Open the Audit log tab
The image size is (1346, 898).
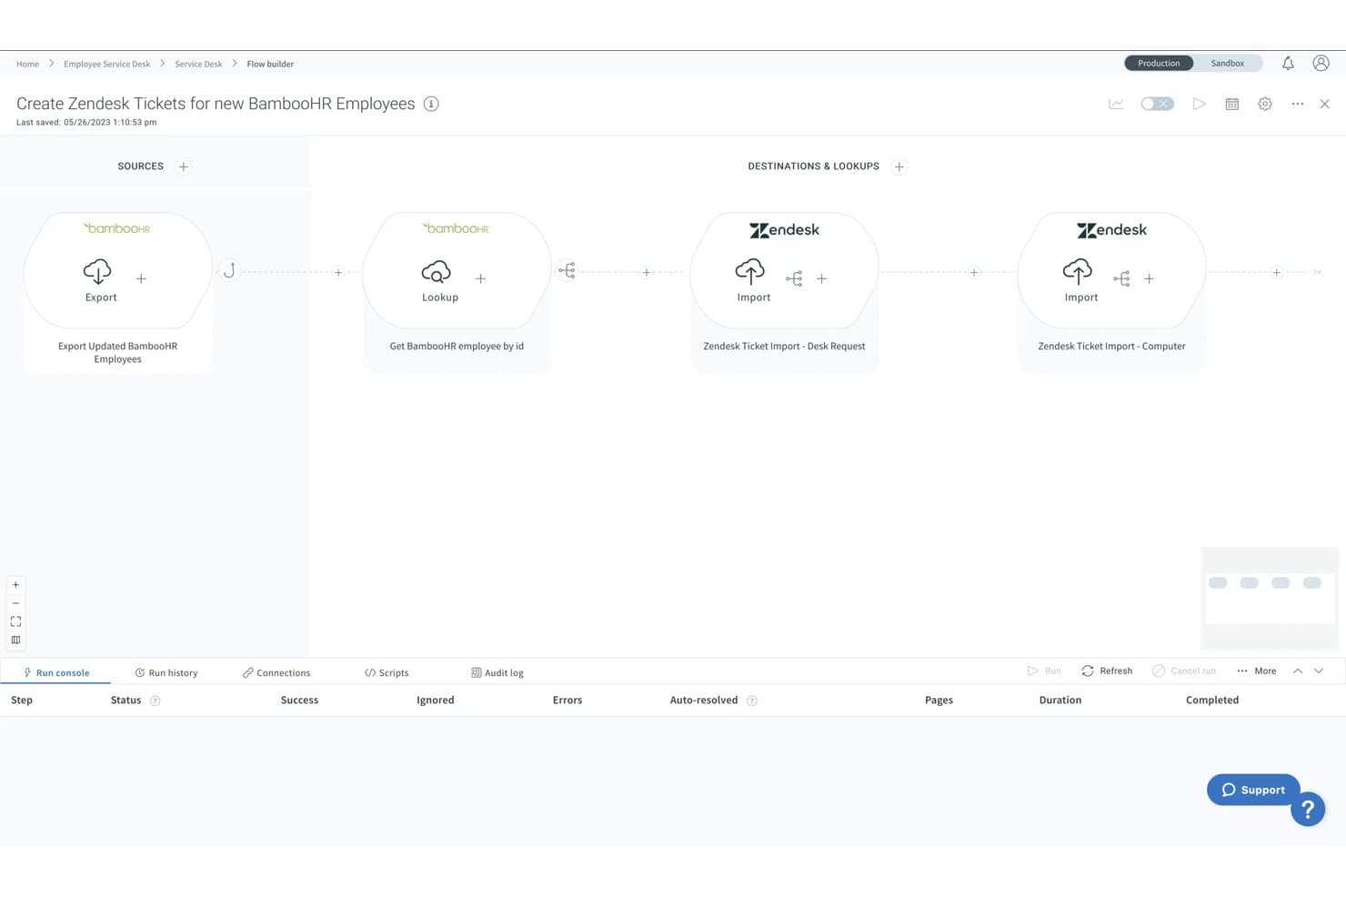(497, 673)
